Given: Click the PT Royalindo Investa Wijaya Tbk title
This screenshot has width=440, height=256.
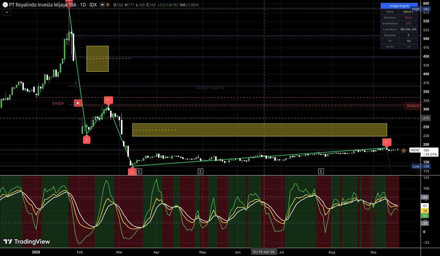Looking at the screenshot, I should [43, 5].
